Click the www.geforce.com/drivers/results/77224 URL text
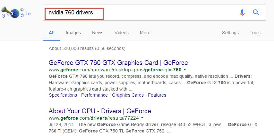Viewport: 274px width, 136px height. coord(94,118)
